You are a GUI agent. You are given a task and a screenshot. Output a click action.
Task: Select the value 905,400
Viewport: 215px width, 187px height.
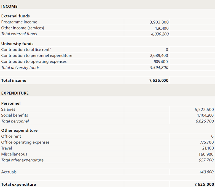(x=161, y=62)
